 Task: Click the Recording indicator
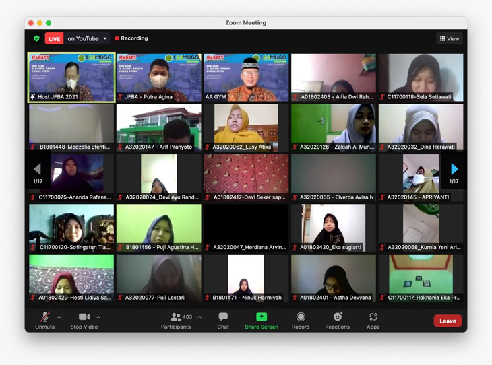pos(131,39)
